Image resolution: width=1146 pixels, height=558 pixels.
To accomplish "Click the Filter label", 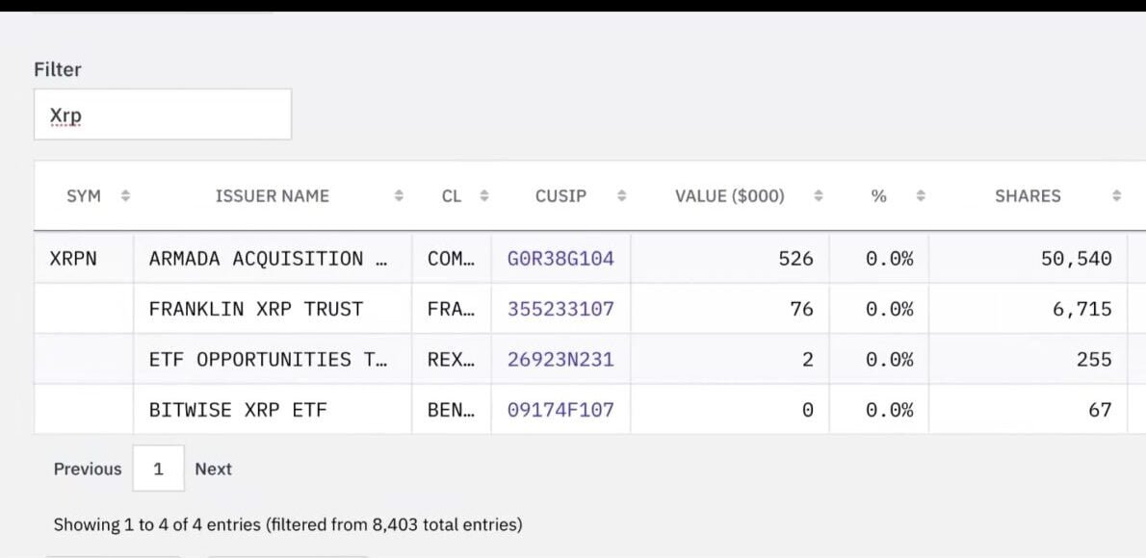I will pyautogui.click(x=58, y=70).
